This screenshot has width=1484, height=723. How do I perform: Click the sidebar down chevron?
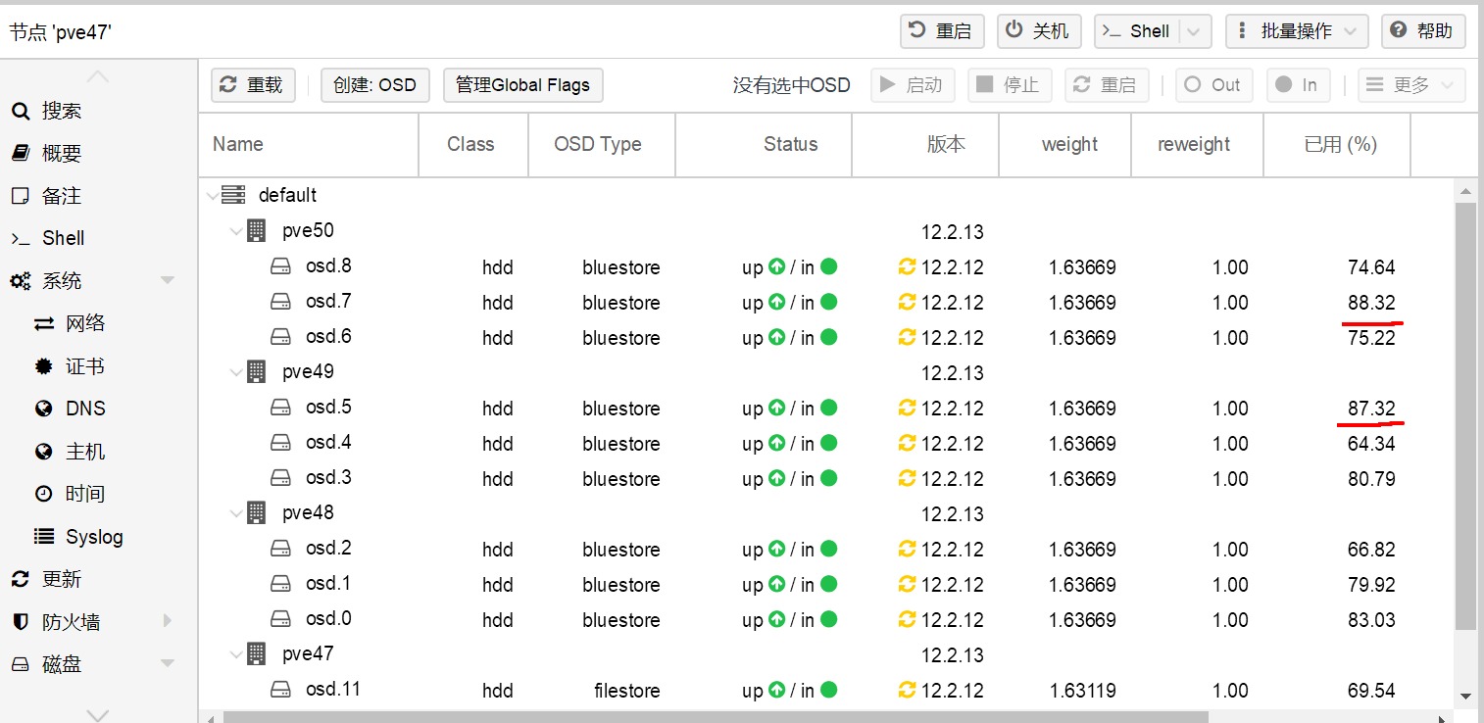(98, 714)
